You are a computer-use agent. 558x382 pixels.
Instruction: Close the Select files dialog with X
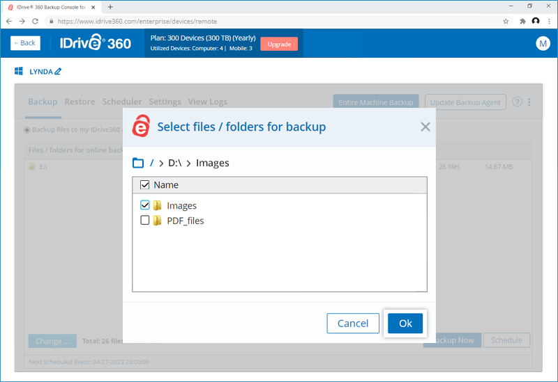[425, 127]
